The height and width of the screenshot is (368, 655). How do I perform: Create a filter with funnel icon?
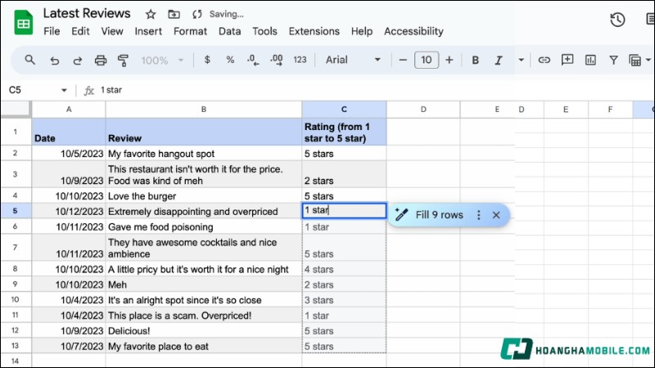click(x=613, y=61)
